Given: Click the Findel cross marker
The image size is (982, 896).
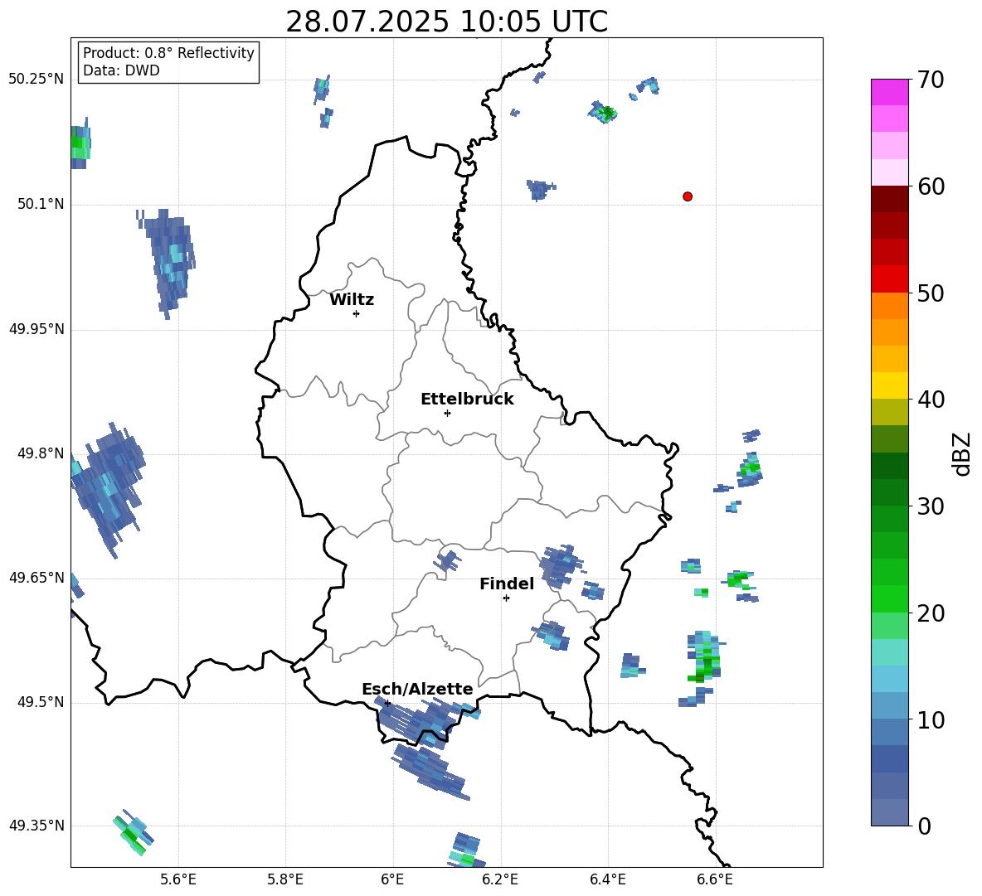Looking at the screenshot, I should pyautogui.click(x=506, y=598).
